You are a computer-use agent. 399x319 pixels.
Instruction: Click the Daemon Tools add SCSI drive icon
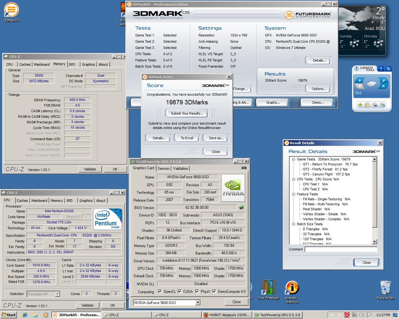(x=375, y=105)
